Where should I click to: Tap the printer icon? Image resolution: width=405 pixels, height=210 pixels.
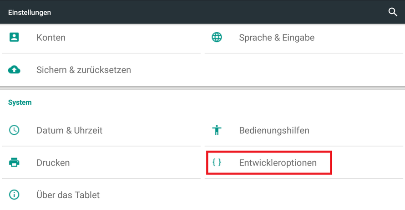pyautogui.click(x=14, y=162)
